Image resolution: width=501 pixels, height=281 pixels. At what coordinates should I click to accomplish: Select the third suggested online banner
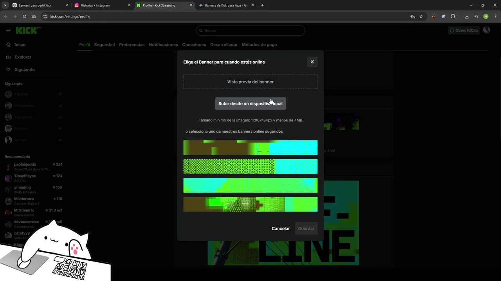click(x=250, y=185)
